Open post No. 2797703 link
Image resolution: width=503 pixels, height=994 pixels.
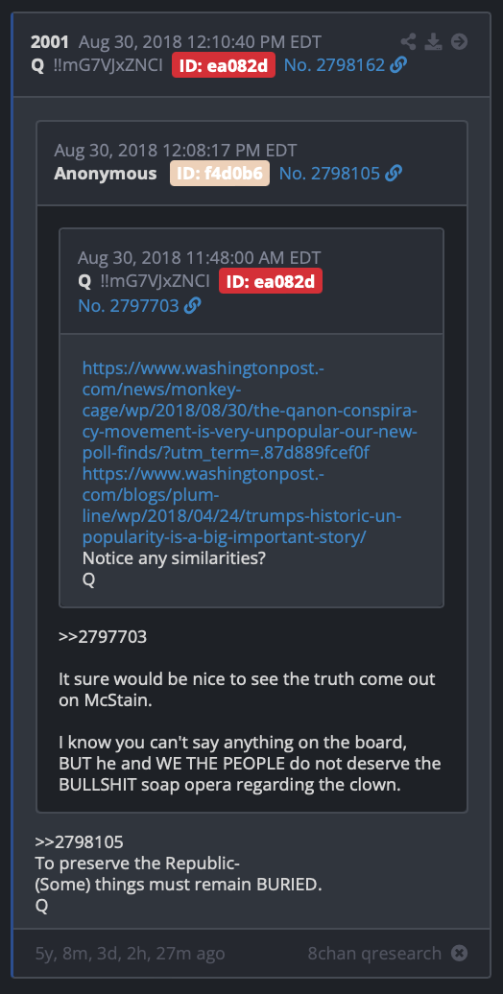click(129, 306)
